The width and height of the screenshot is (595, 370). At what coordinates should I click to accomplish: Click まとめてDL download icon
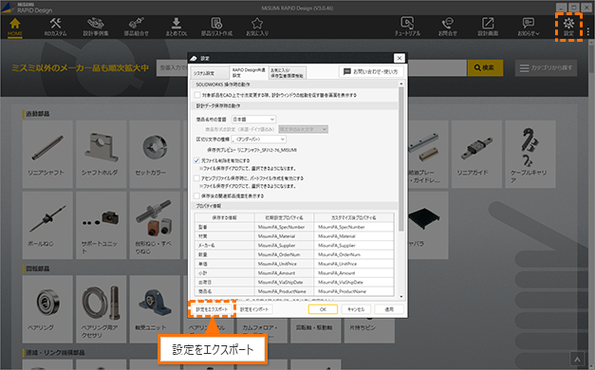(177, 27)
